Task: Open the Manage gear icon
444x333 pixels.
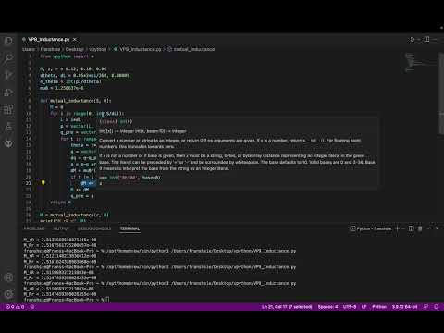Action: click(8, 294)
